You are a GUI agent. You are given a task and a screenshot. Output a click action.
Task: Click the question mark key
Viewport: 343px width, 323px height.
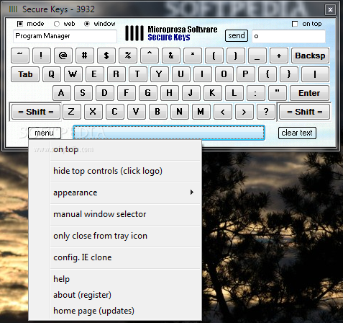(x=266, y=112)
